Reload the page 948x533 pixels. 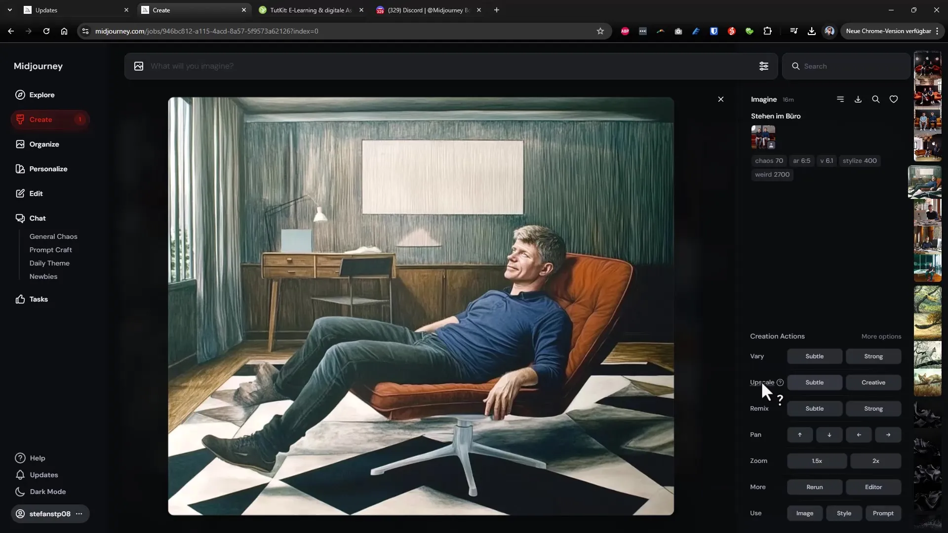tap(46, 31)
